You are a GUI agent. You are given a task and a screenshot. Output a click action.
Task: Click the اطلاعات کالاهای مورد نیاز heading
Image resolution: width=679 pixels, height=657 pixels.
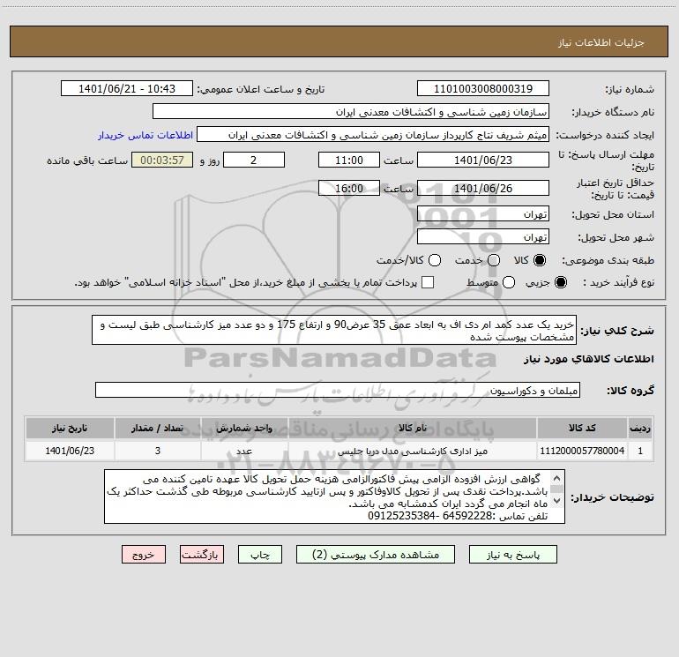point(588,359)
